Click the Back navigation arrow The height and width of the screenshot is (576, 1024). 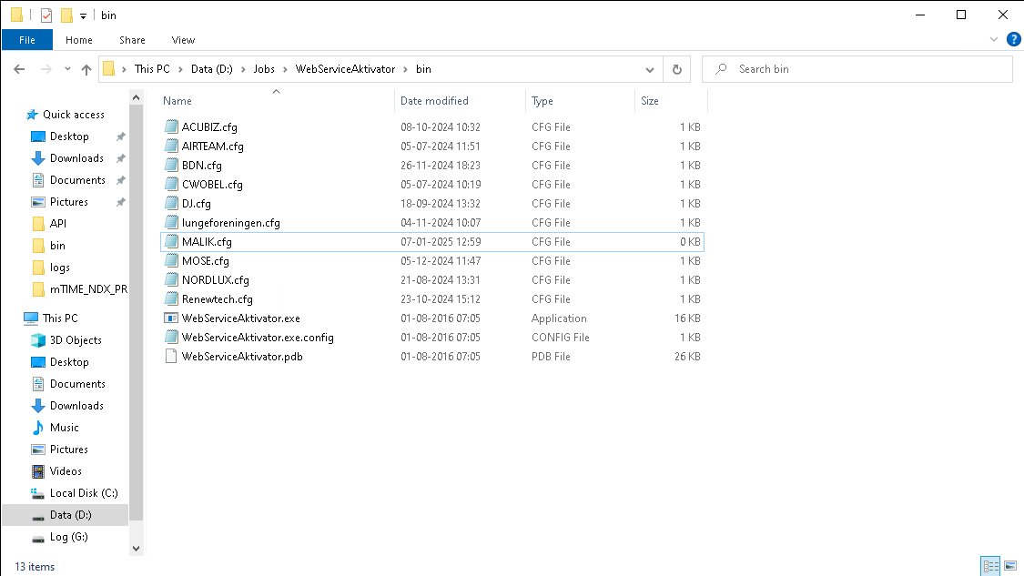click(x=19, y=68)
